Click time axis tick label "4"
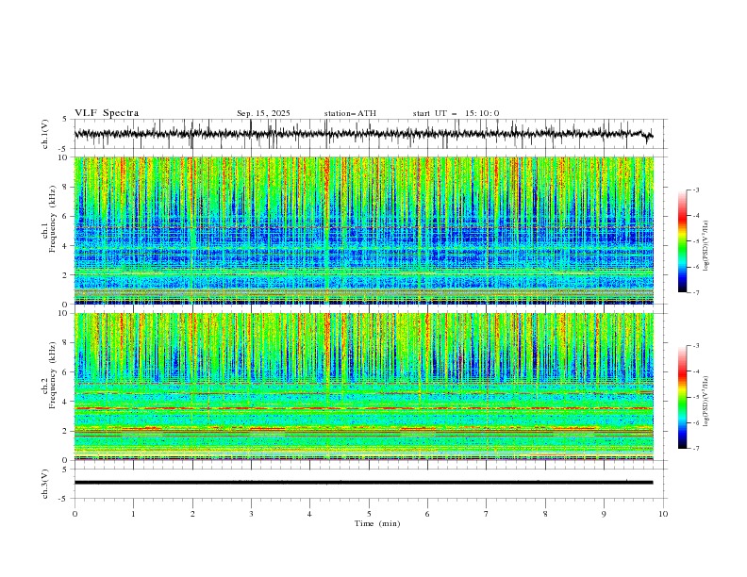Viewport: 747px width, 577px height. [x=309, y=514]
